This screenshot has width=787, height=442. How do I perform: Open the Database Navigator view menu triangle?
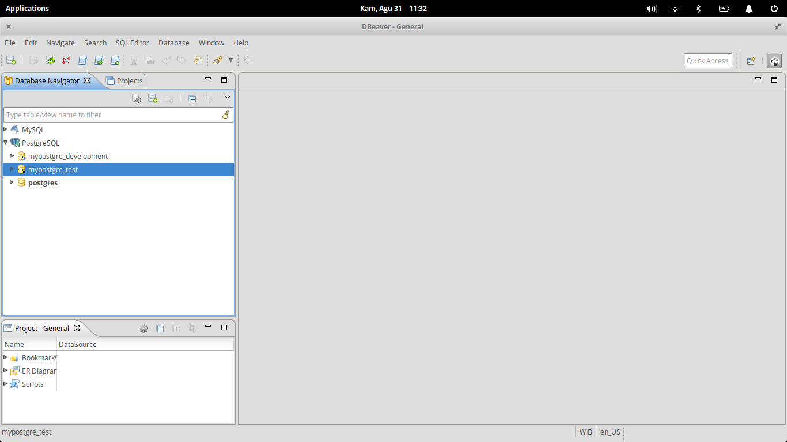pos(228,97)
